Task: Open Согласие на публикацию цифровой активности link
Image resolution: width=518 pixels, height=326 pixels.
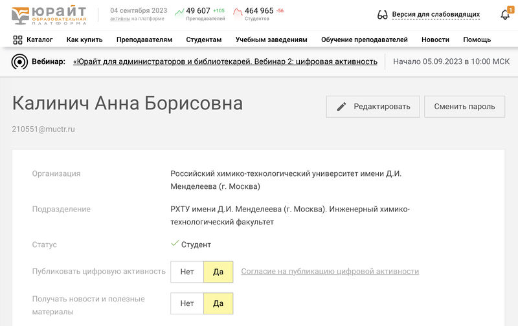Action: [330, 272]
